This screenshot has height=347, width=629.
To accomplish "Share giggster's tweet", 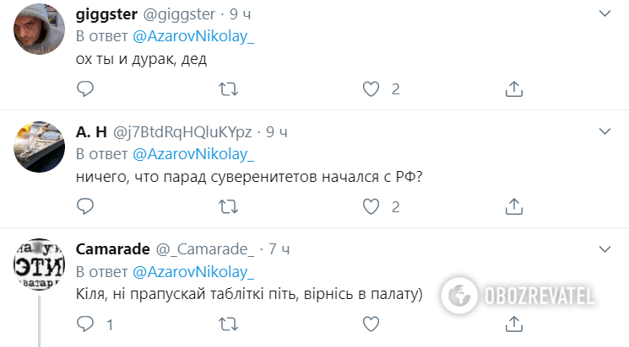I will 514,88.
